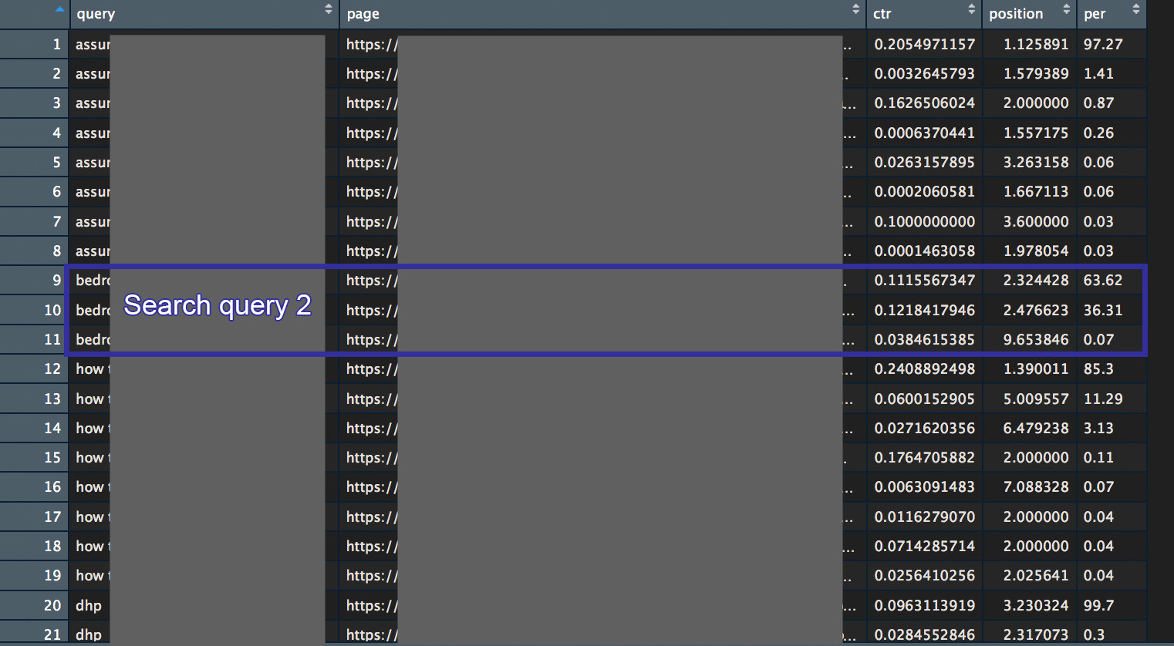Screen dimensions: 1174x646
Task: Click the blue ascending arrow above row numbers
Action: point(59,9)
